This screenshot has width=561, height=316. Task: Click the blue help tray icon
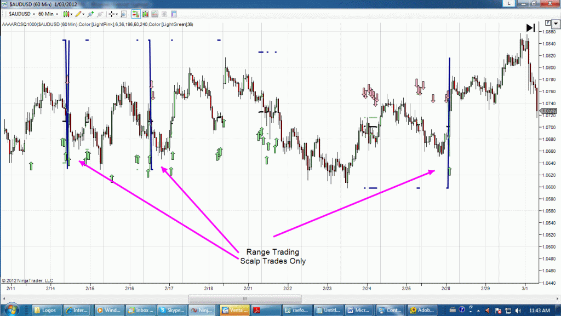click(x=462, y=309)
